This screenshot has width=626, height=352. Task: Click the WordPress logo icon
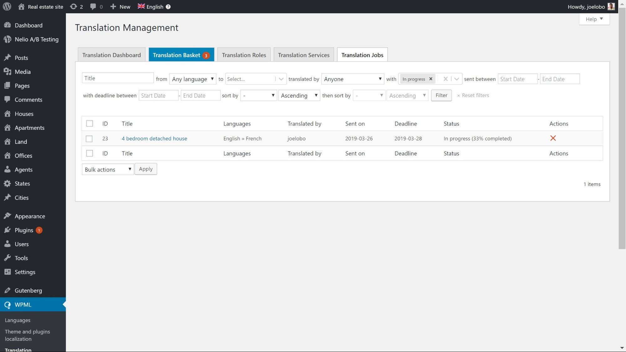[7, 7]
